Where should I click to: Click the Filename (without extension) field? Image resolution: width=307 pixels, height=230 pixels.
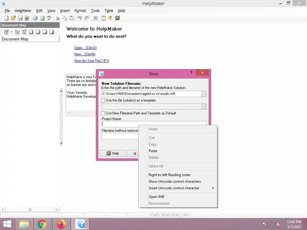120,136
